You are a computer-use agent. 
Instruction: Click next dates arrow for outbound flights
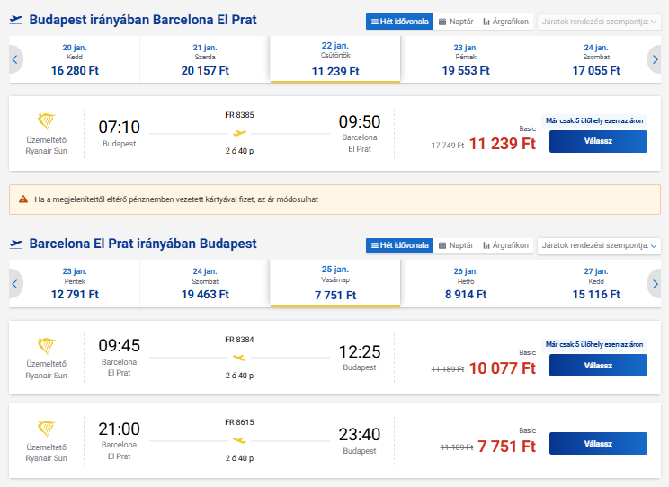pos(656,59)
